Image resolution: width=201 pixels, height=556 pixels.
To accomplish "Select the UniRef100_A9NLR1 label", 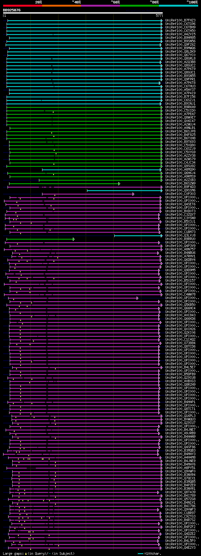I will point(180,128).
